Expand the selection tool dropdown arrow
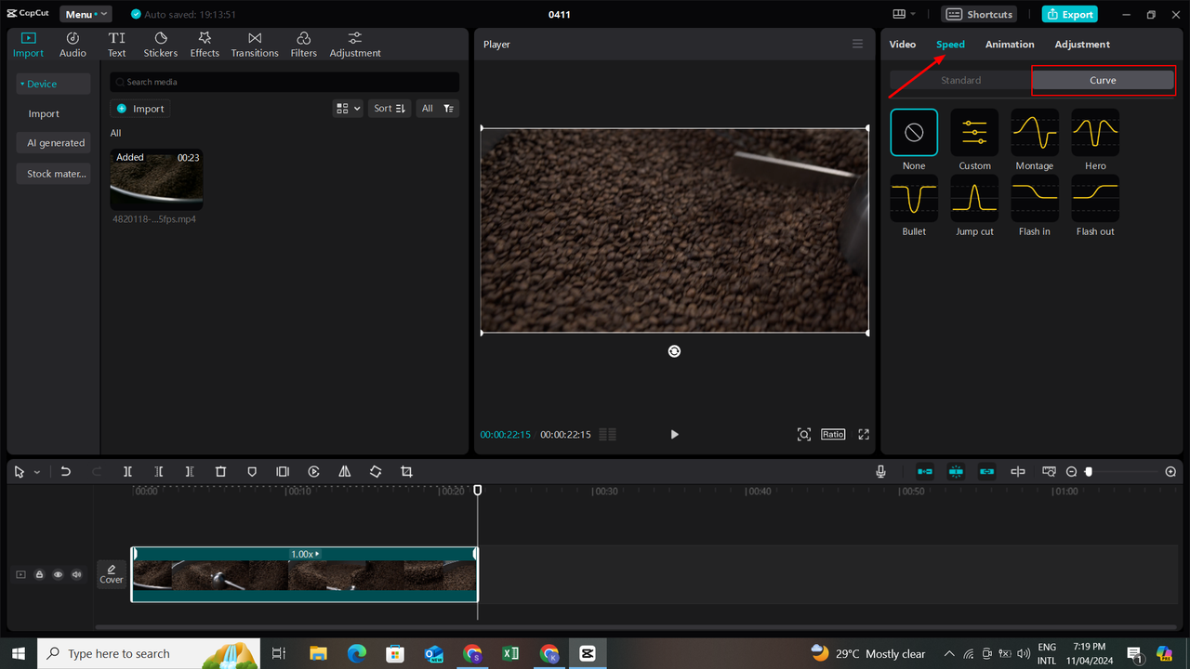 pos(35,471)
